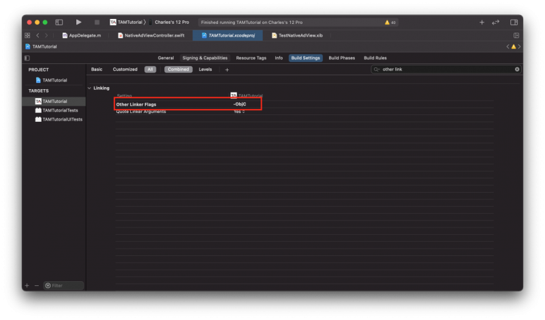Switch to the NativeAdViewController.swift tab
Viewport: 545px width, 320px height.
[151, 35]
